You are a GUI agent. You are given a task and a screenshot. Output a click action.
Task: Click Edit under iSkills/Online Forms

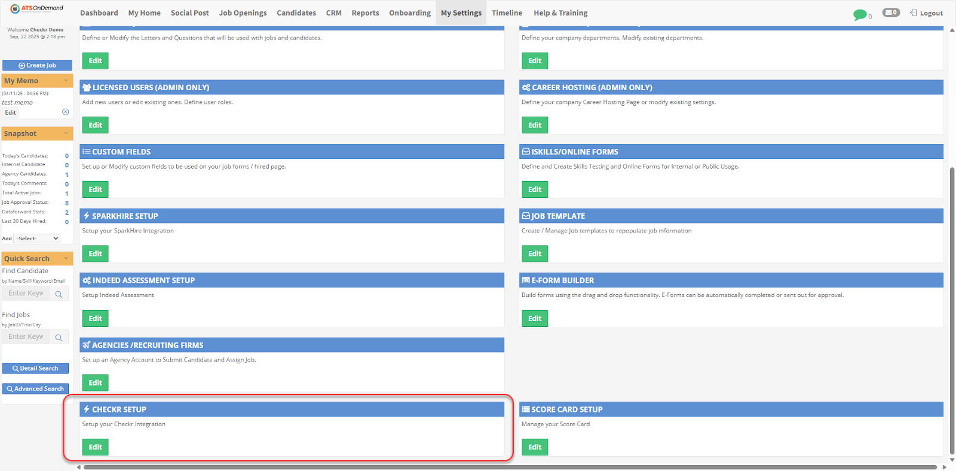coord(535,189)
